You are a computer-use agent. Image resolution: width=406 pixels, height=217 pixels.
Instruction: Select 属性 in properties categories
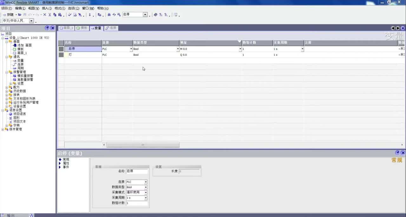(66, 163)
